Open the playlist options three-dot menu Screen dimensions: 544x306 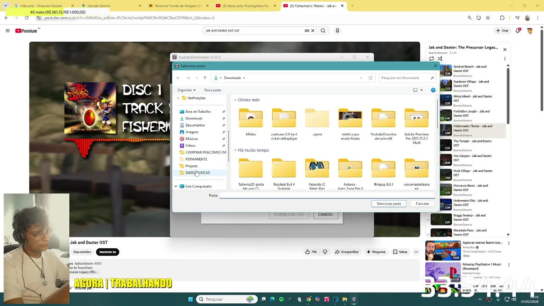click(505, 59)
